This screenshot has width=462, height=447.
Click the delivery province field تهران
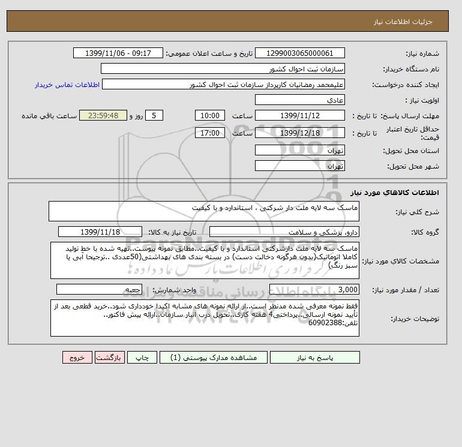299,150
